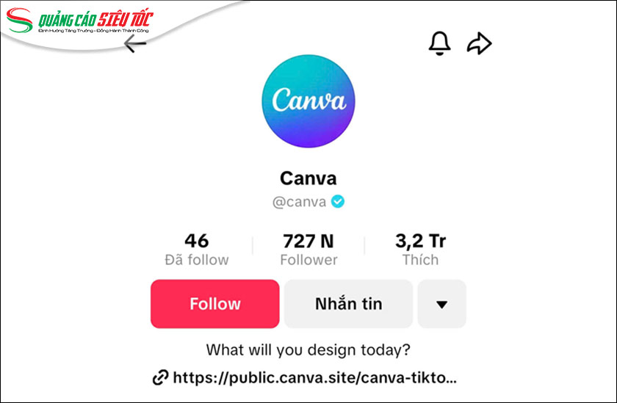Click the blue verified badge
Image resolution: width=617 pixels, height=403 pixels.
coord(338,201)
